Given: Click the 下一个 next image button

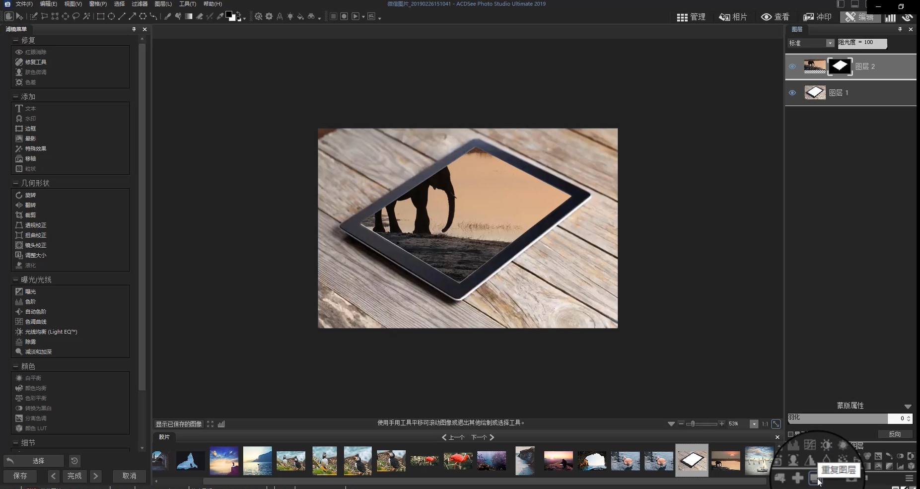Looking at the screenshot, I should pyautogui.click(x=483, y=437).
